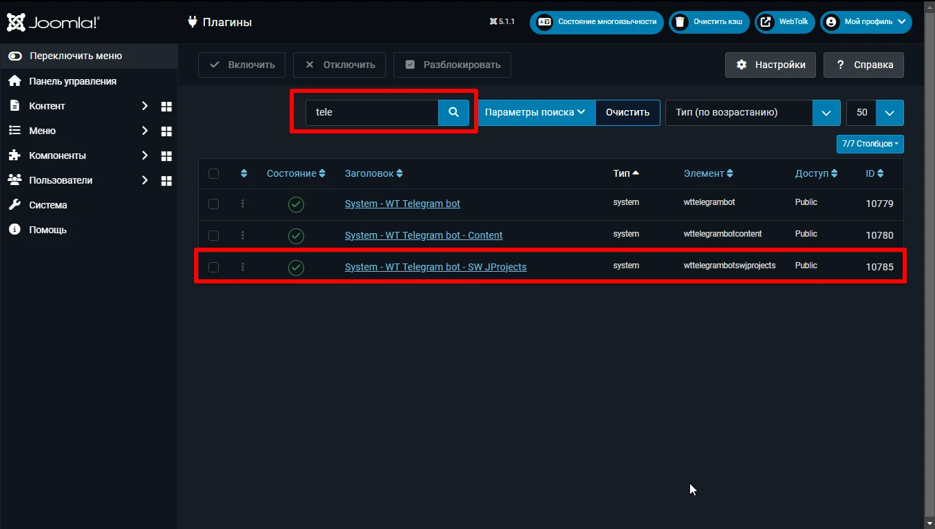935x529 pixels.
Task: Open System in the sidebar menu
Action: (47, 205)
